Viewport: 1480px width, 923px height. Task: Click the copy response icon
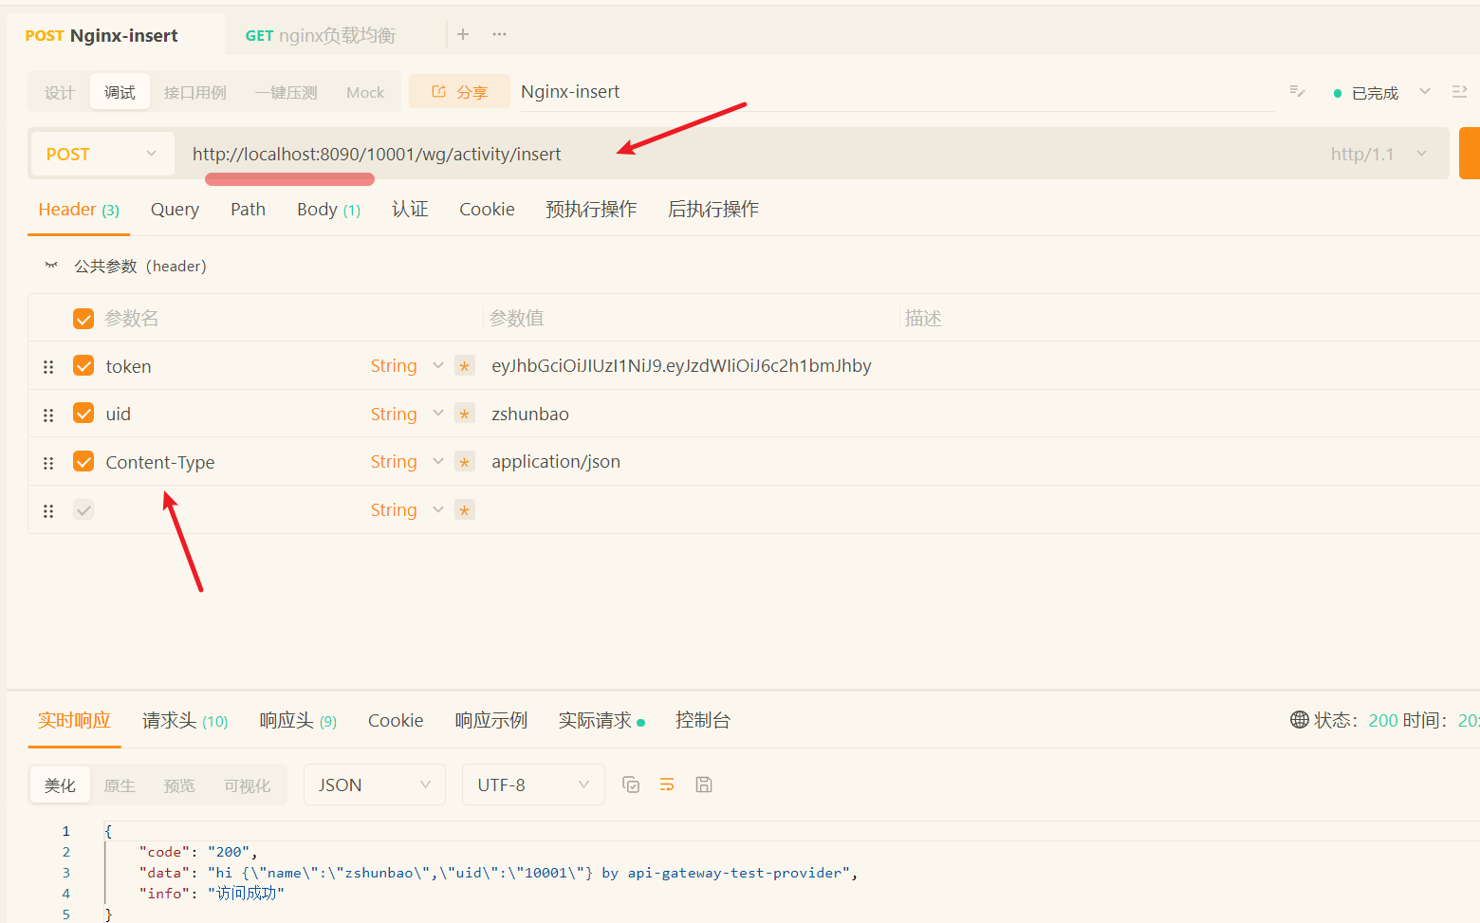(631, 785)
